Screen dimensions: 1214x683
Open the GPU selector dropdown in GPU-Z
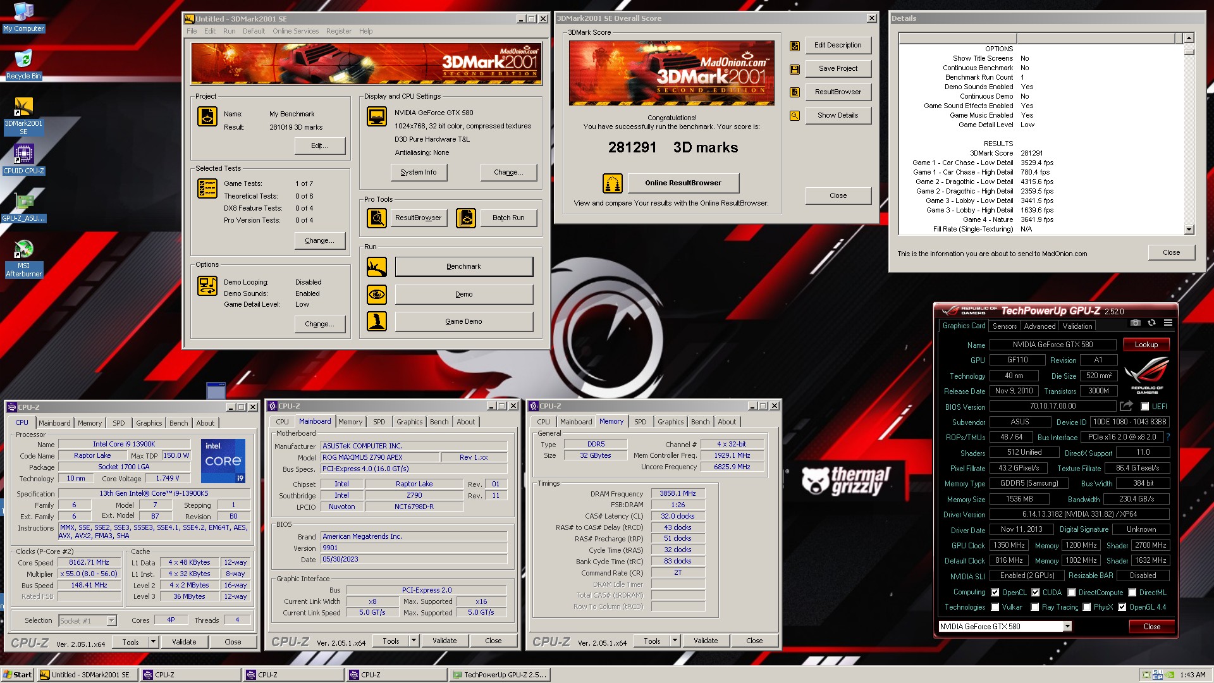(x=1067, y=627)
